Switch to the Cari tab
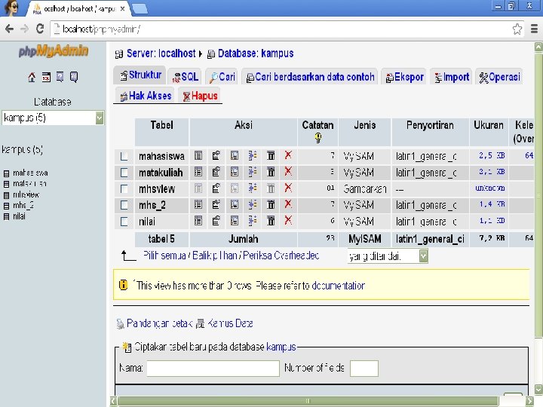543x407 pixels. click(x=222, y=77)
